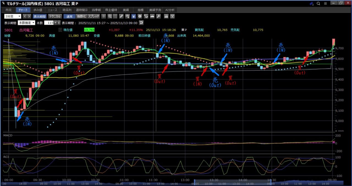Print the chart using the printer icon
The height and width of the screenshot is (186, 352).
[x=166, y=16]
